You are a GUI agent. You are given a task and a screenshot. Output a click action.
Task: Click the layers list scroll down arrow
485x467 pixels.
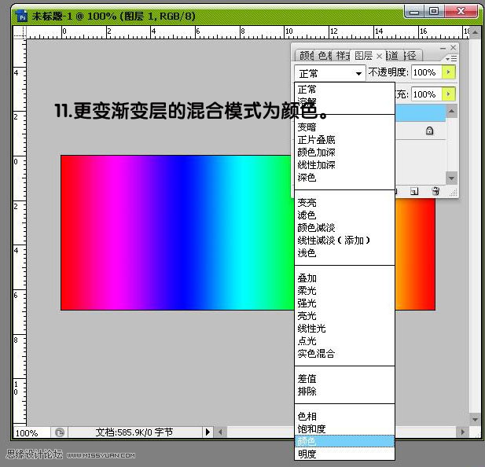pos(451,178)
